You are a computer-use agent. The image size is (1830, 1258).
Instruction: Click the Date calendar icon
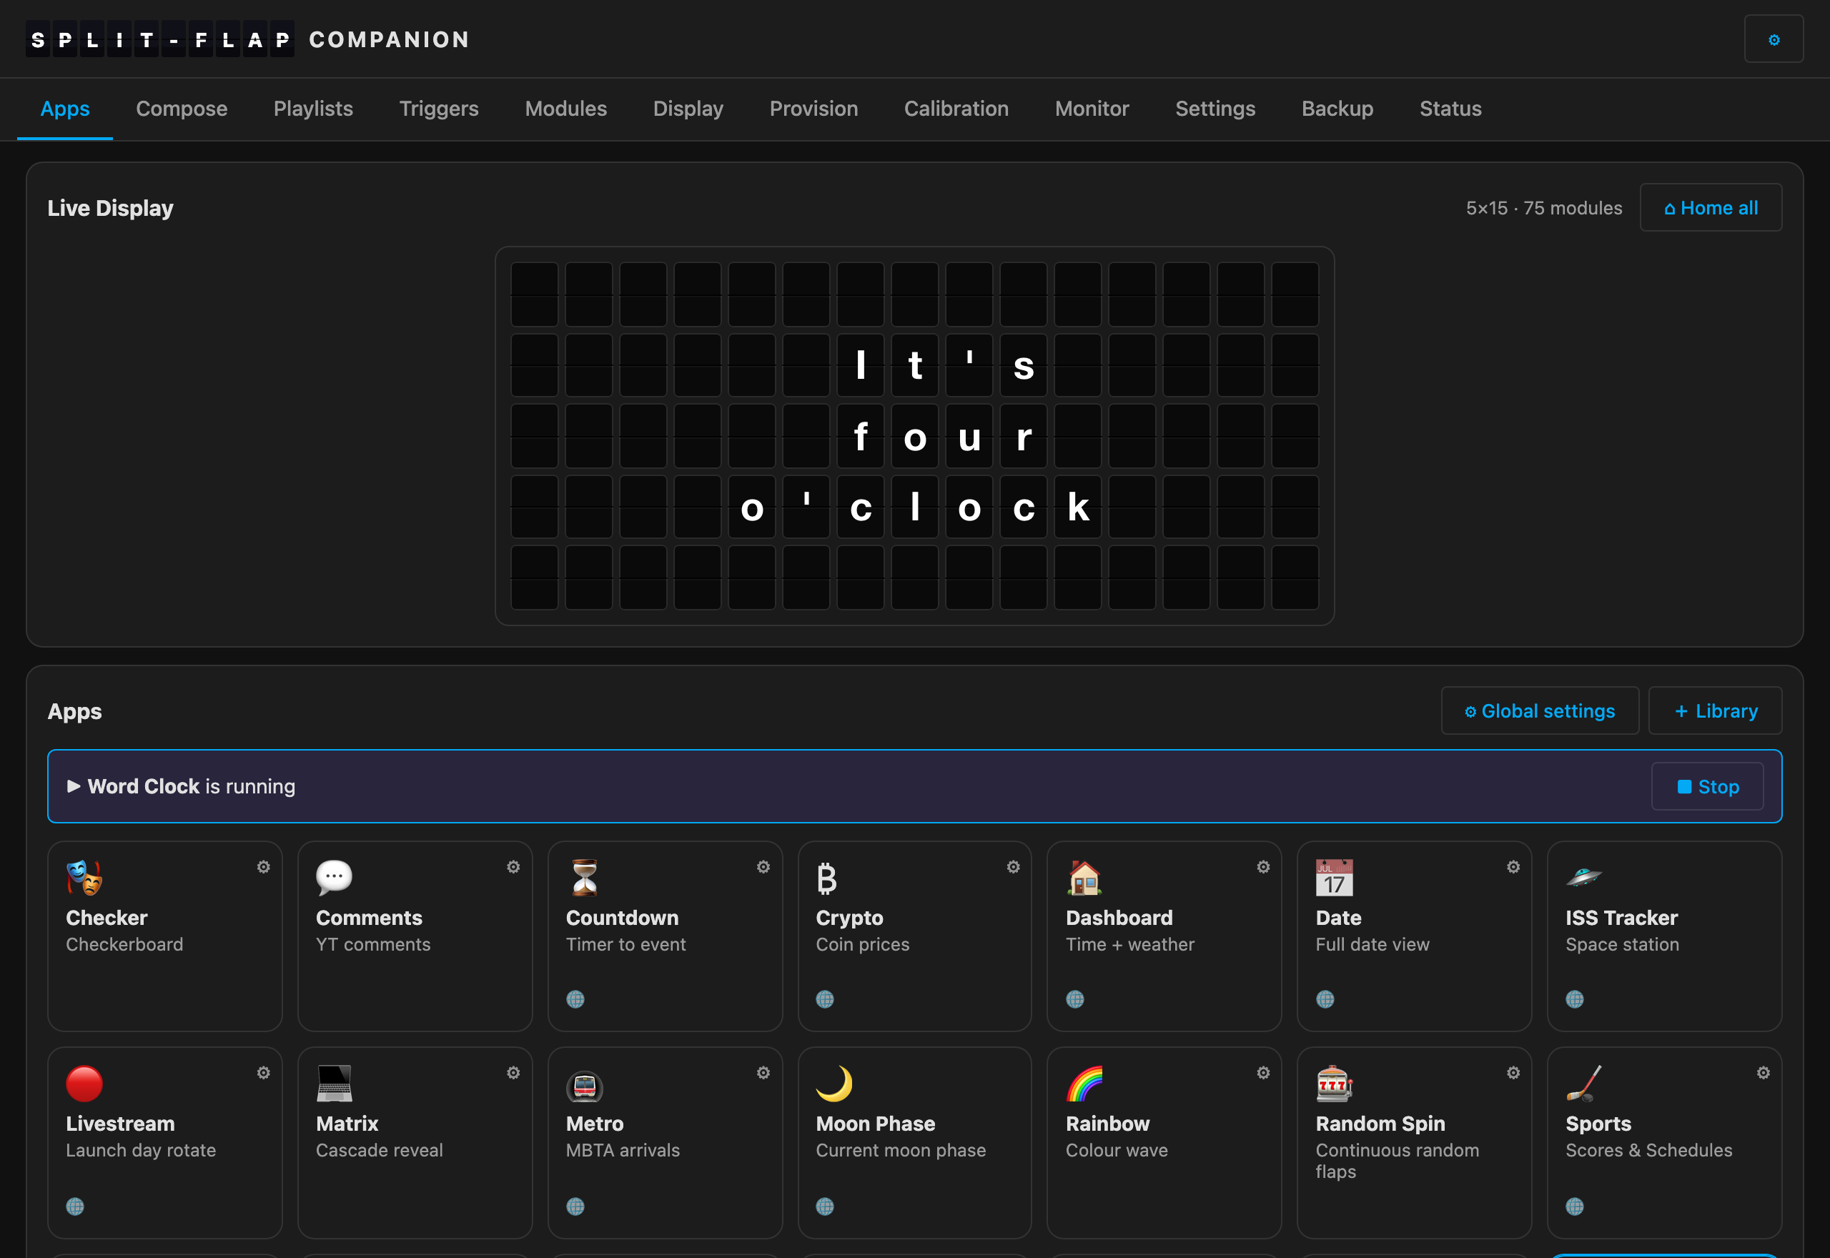click(1333, 877)
